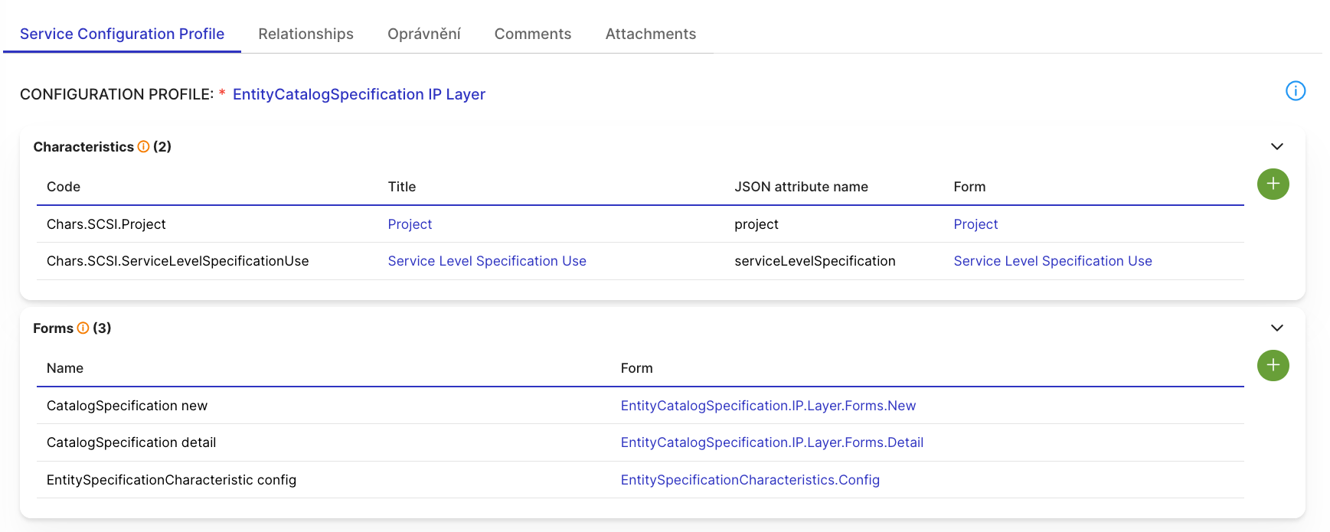Switch to the Relationships tab
Viewport: 1330px width, 532px height.
[306, 34]
